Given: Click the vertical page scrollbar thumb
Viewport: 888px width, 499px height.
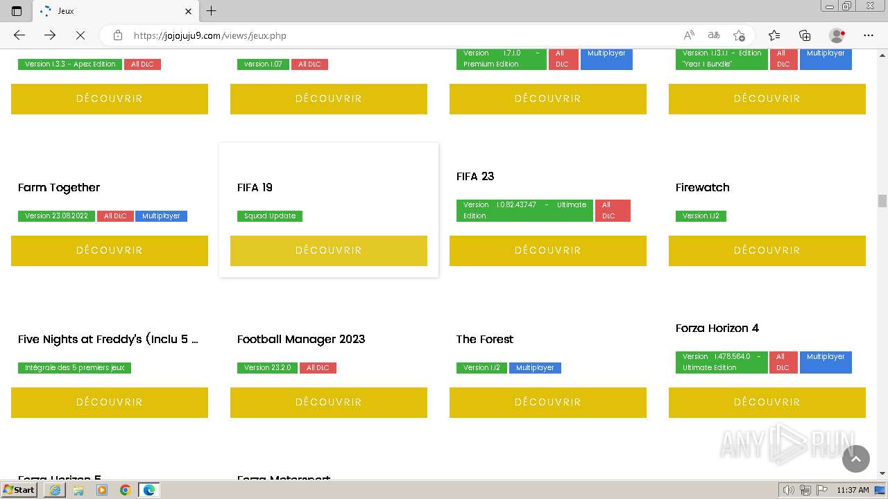Looking at the screenshot, I should pyautogui.click(x=882, y=201).
